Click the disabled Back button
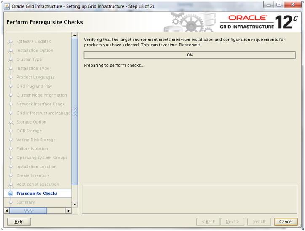Screen dimensions: 305x231 point(208,222)
